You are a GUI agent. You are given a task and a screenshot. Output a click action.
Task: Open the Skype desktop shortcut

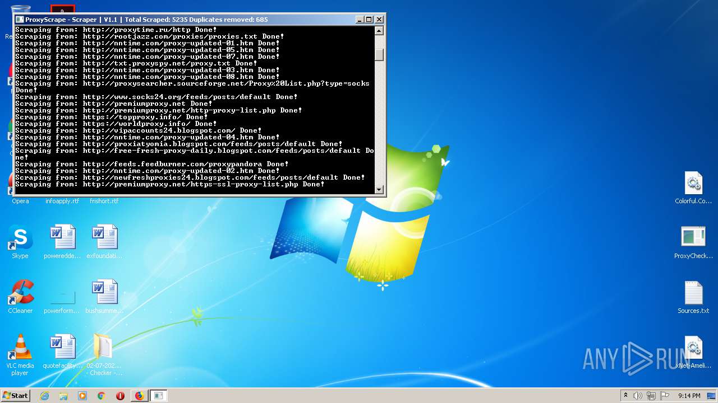point(20,242)
